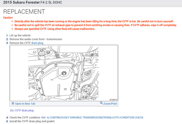The width and height of the screenshot is (182, 124).
Task: Click step 5 Install the CVTF drain plug text
Action: click(x=32, y=121)
